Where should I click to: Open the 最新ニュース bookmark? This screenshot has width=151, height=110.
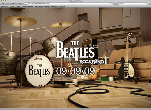(x=4, y=6)
